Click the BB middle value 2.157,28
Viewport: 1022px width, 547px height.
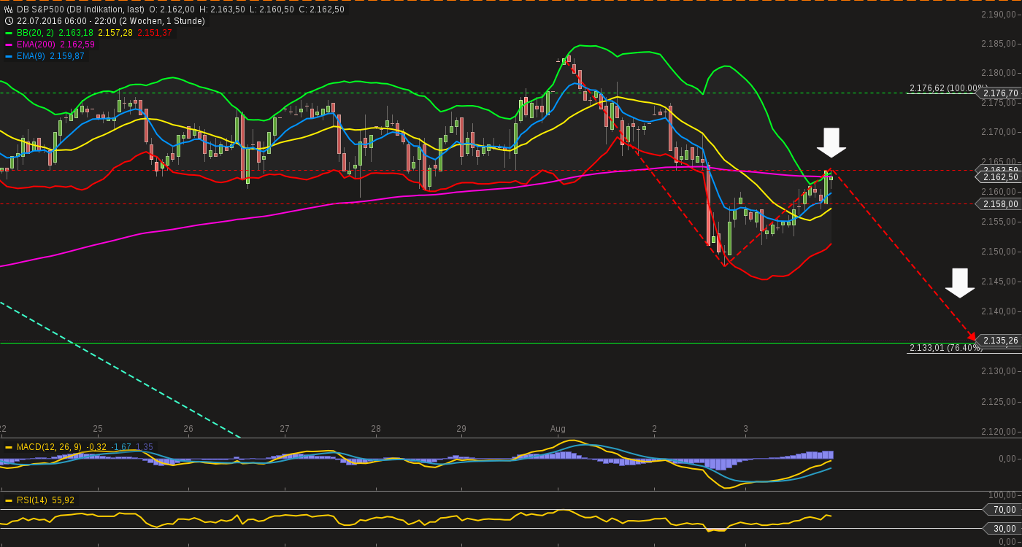(115, 33)
